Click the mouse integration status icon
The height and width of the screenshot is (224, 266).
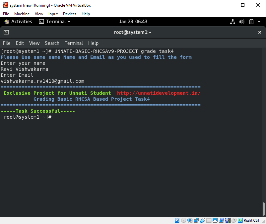[x=234, y=220]
